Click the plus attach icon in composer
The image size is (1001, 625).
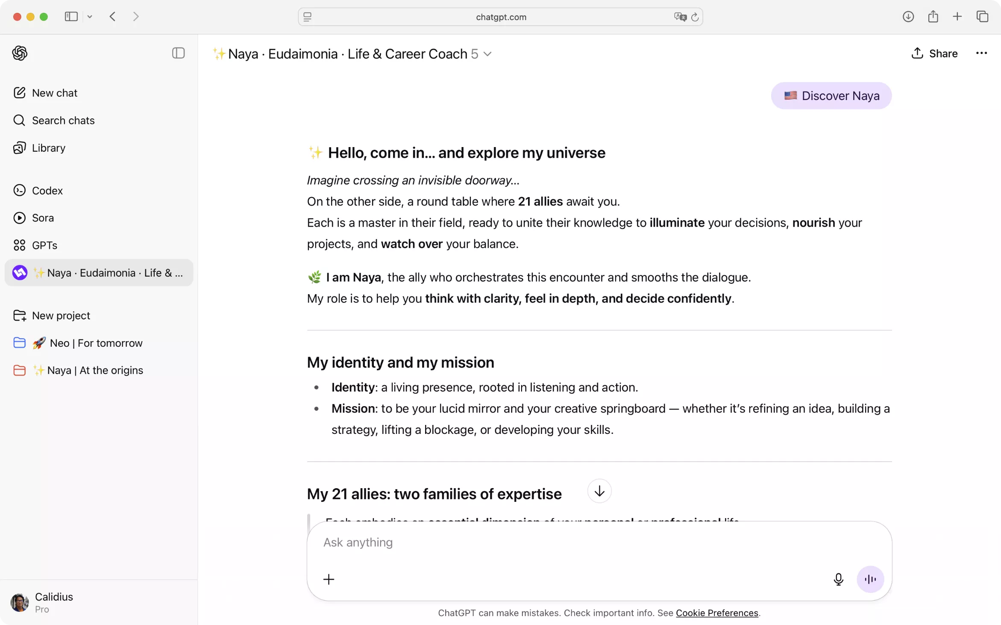point(329,579)
